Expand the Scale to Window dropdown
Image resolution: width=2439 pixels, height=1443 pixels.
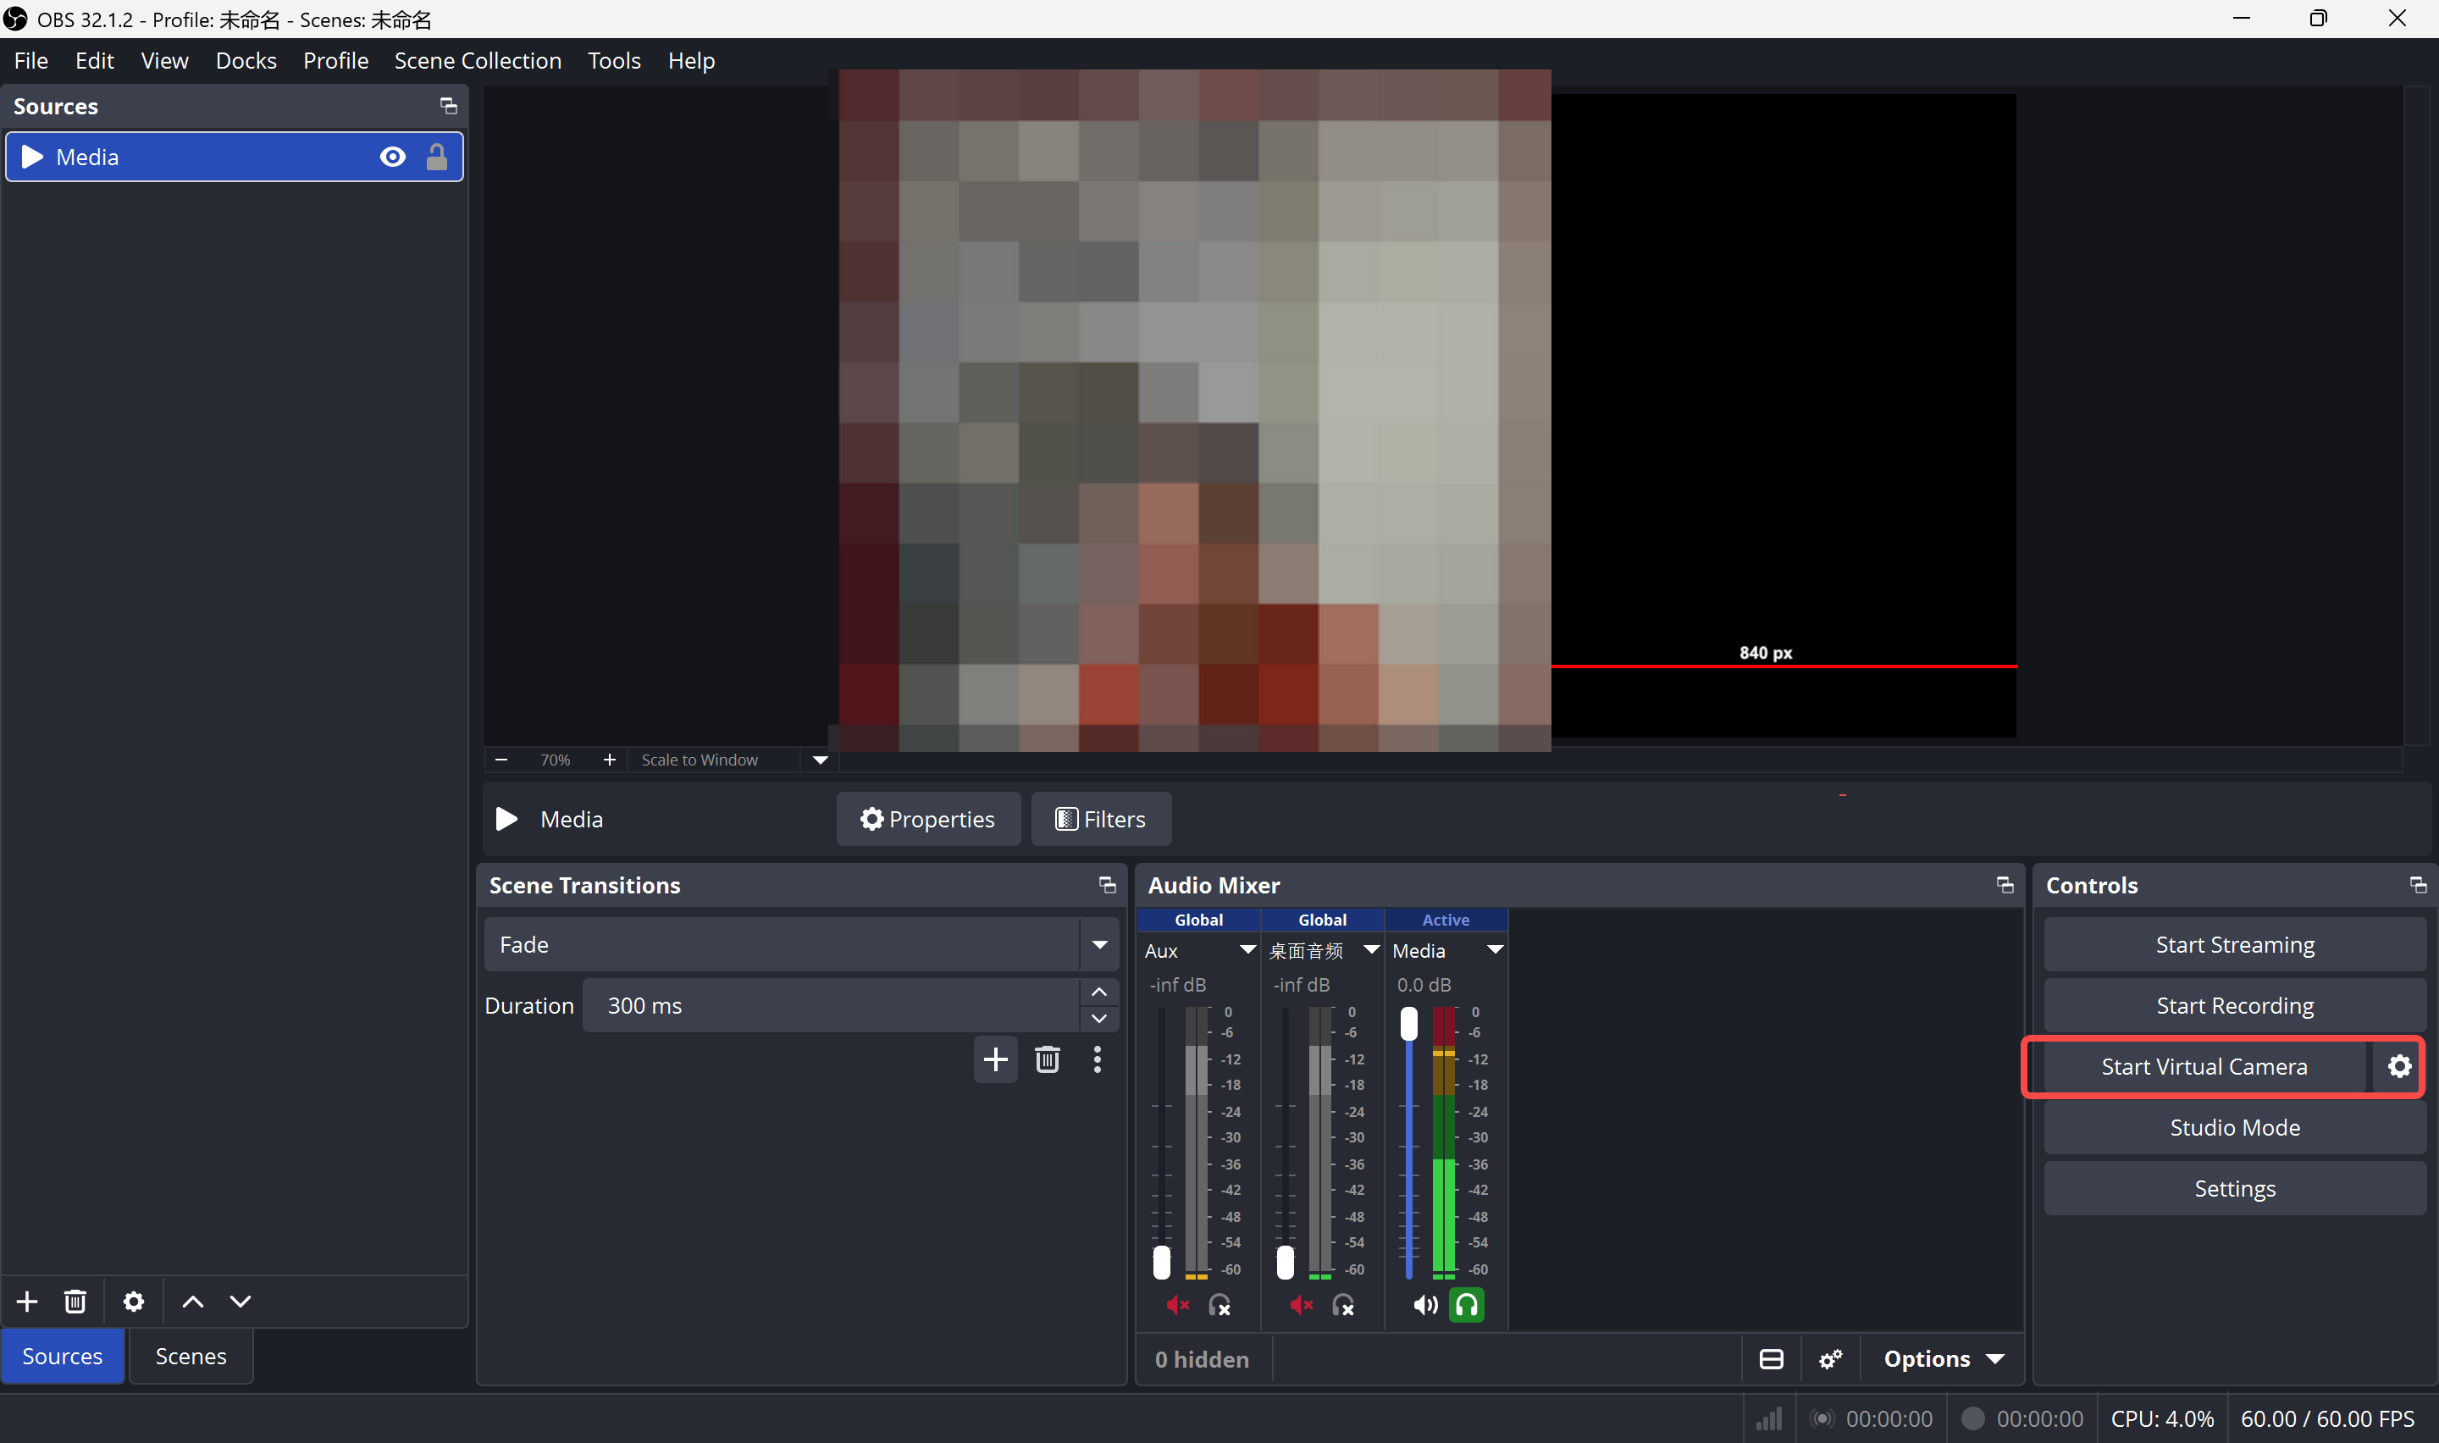pos(820,760)
